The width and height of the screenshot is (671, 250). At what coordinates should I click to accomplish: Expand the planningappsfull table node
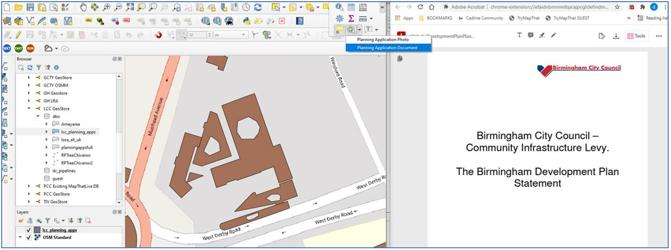47,147
